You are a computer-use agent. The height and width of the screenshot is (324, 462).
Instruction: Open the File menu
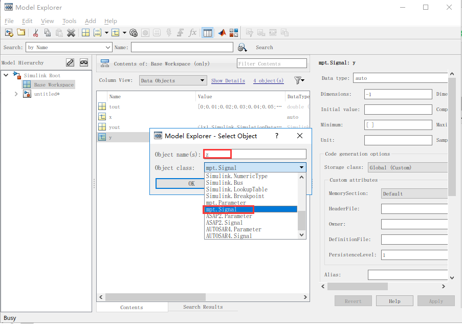coord(9,21)
